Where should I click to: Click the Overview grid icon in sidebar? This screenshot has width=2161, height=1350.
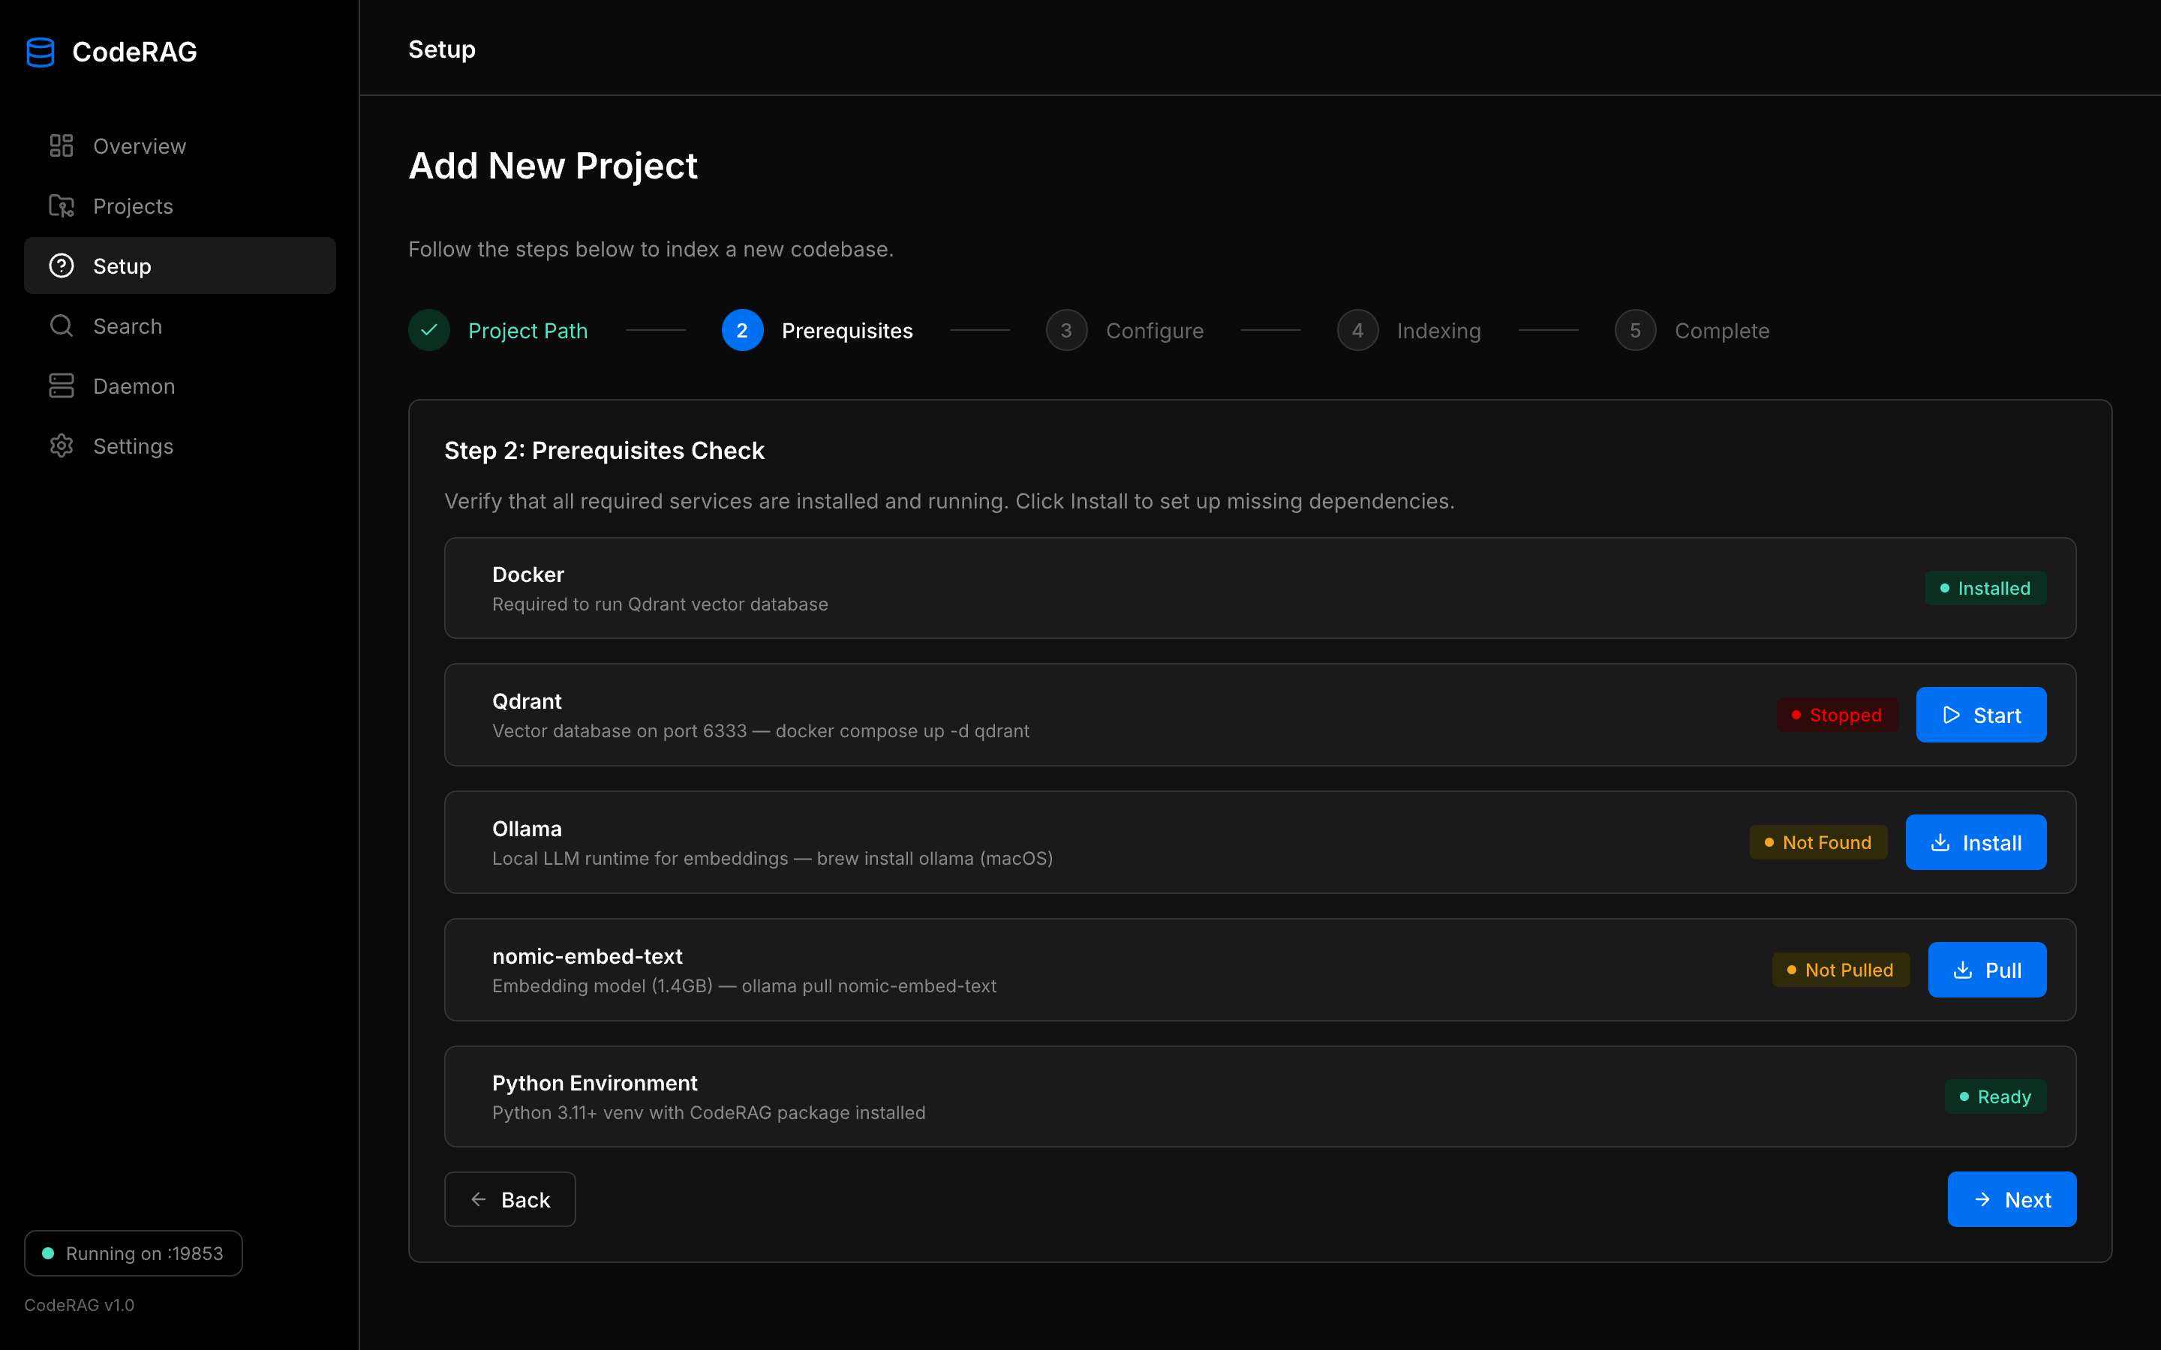(x=61, y=145)
